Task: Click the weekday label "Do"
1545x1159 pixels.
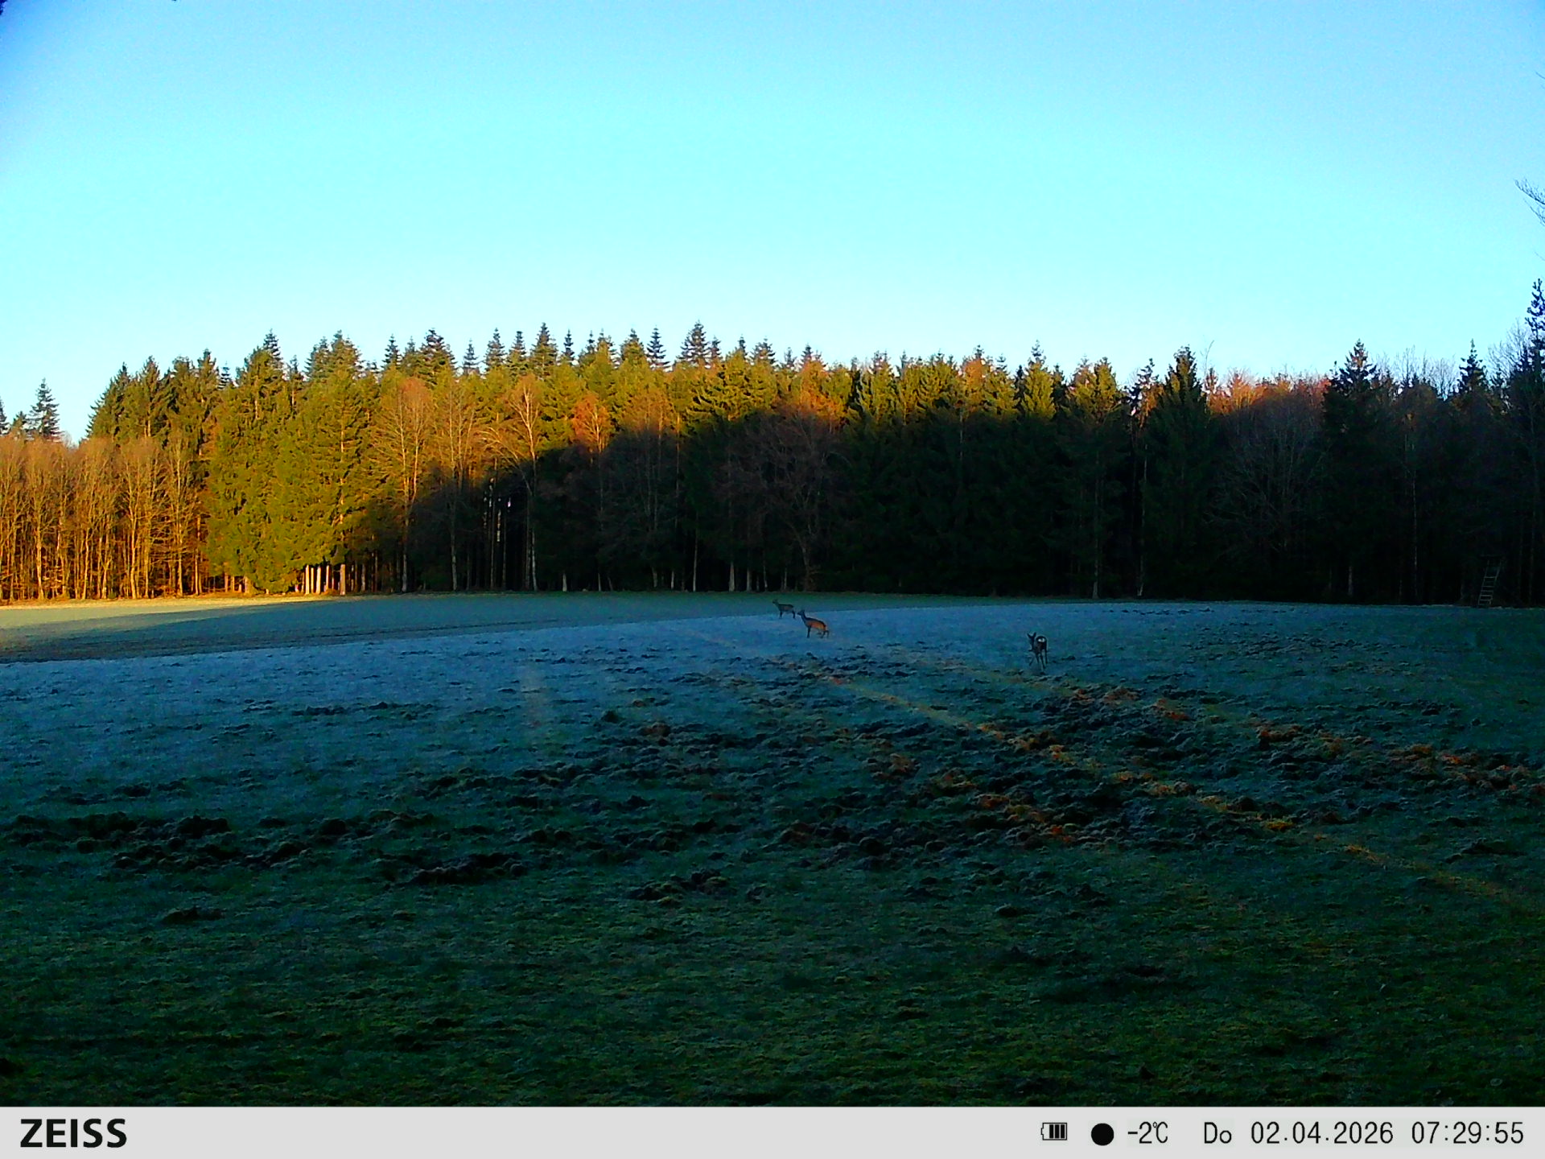Action: point(1217,1134)
